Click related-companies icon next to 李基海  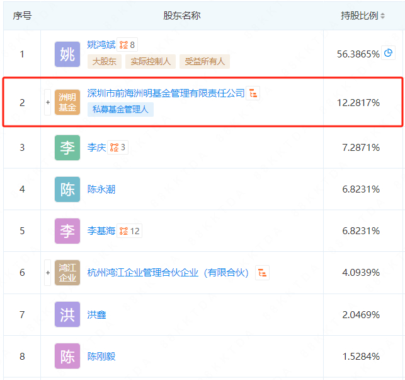[x=129, y=230]
